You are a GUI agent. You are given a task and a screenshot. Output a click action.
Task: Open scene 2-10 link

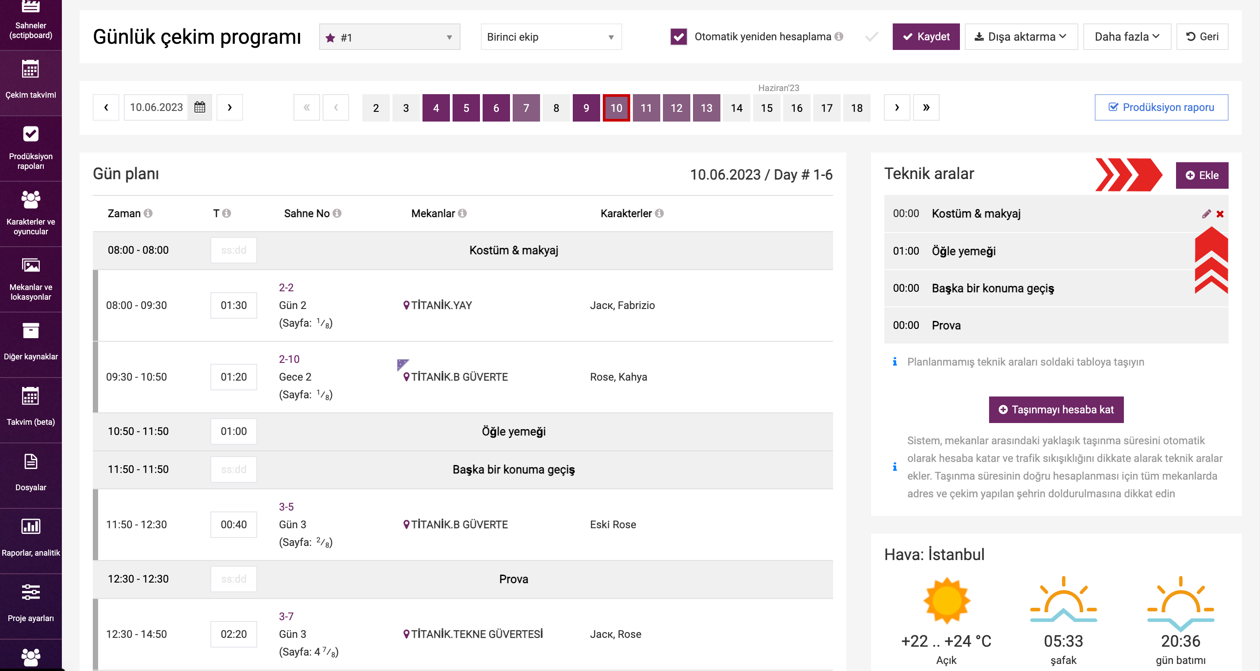tap(289, 359)
